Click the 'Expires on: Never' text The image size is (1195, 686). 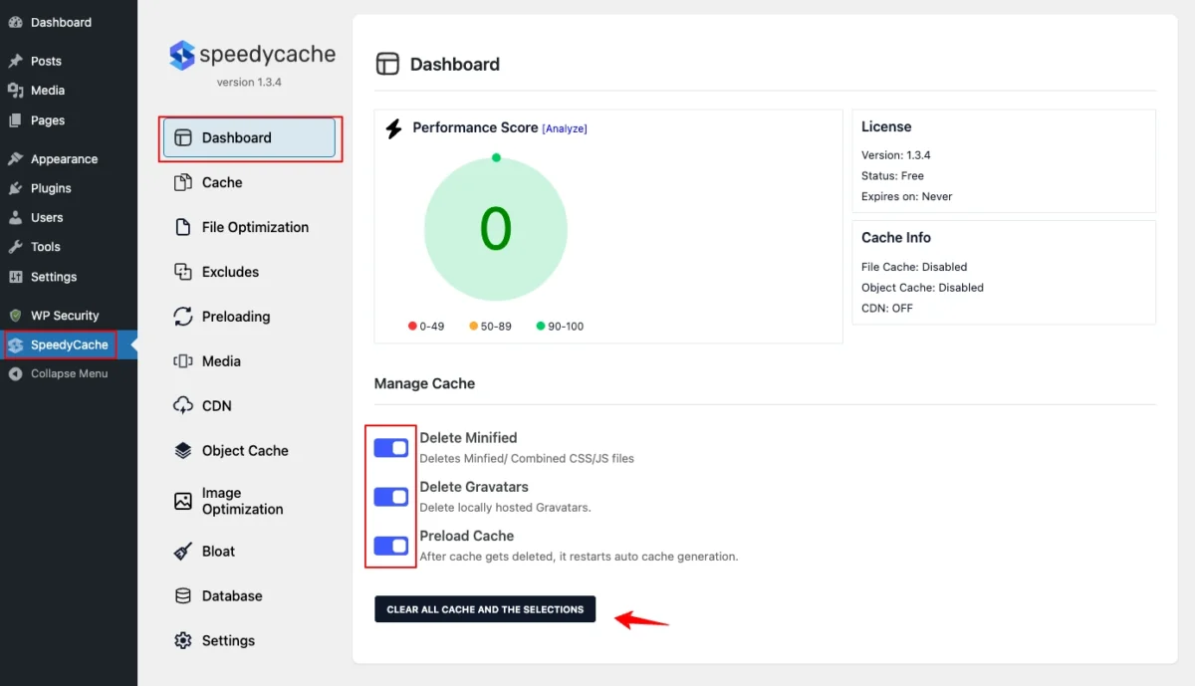click(906, 197)
